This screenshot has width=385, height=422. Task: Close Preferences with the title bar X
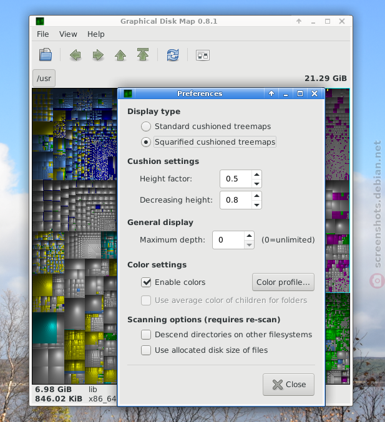pos(314,94)
